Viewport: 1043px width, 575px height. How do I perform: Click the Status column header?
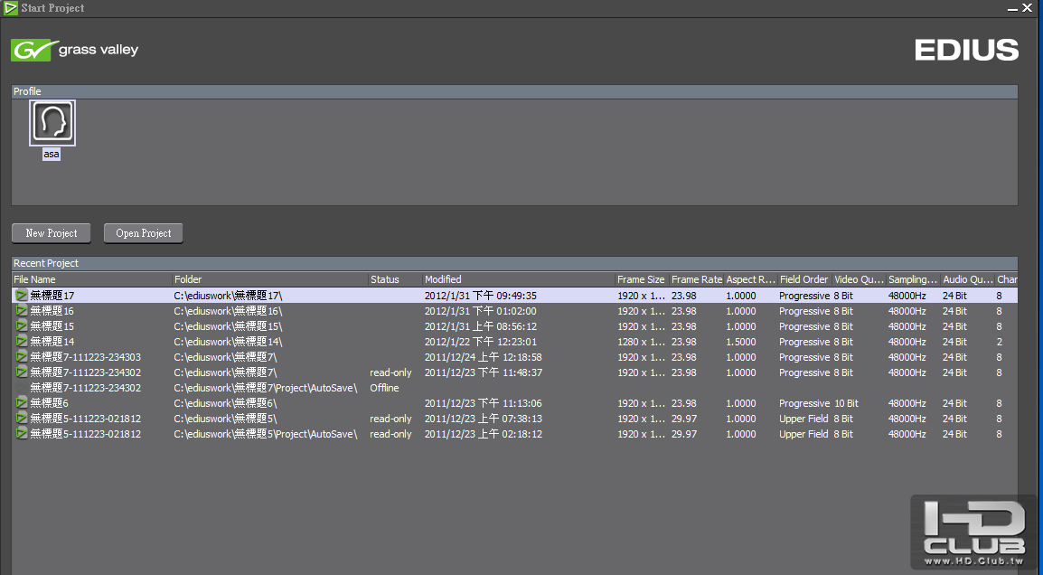394,280
